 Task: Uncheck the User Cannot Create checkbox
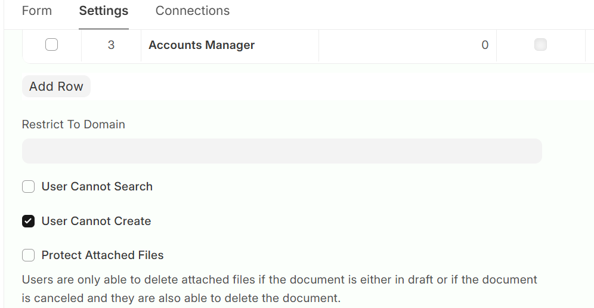tap(29, 221)
